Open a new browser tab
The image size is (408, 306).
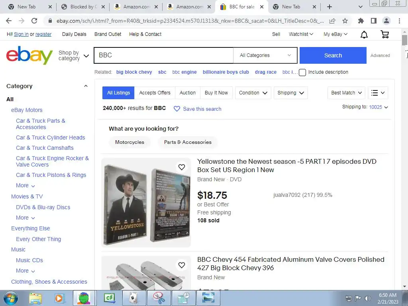pos(330,7)
